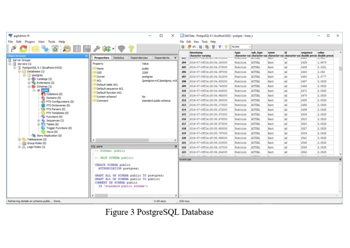Click the help bulb in Edit Data toolbar
This screenshot has width=350, height=248.
pyautogui.click(x=226, y=47)
